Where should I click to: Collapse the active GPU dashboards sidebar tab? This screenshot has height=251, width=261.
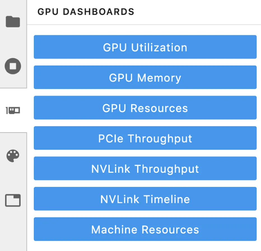pos(13,110)
